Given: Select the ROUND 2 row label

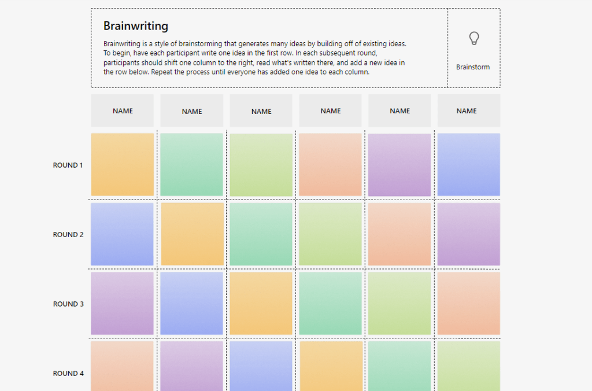Looking at the screenshot, I should [68, 235].
